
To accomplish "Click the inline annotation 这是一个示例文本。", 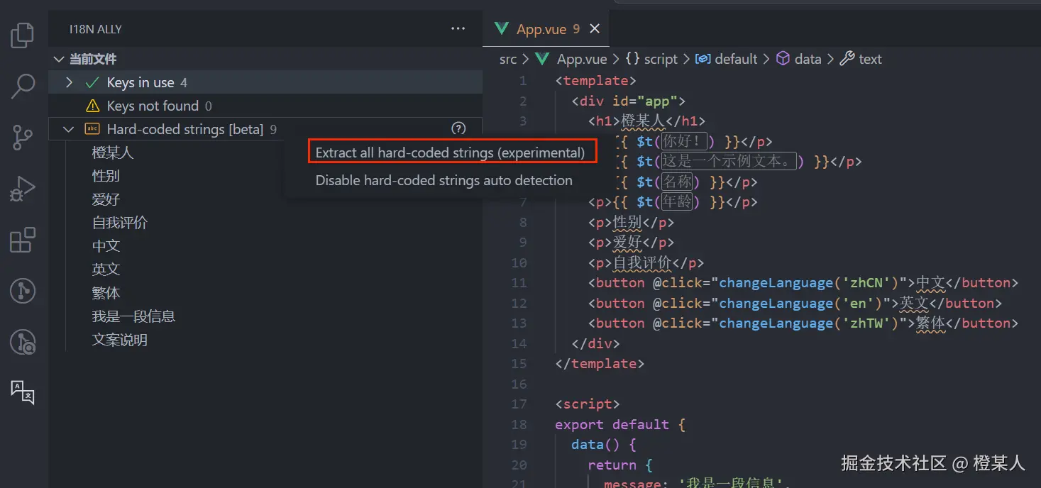I will tap(728, 162).
